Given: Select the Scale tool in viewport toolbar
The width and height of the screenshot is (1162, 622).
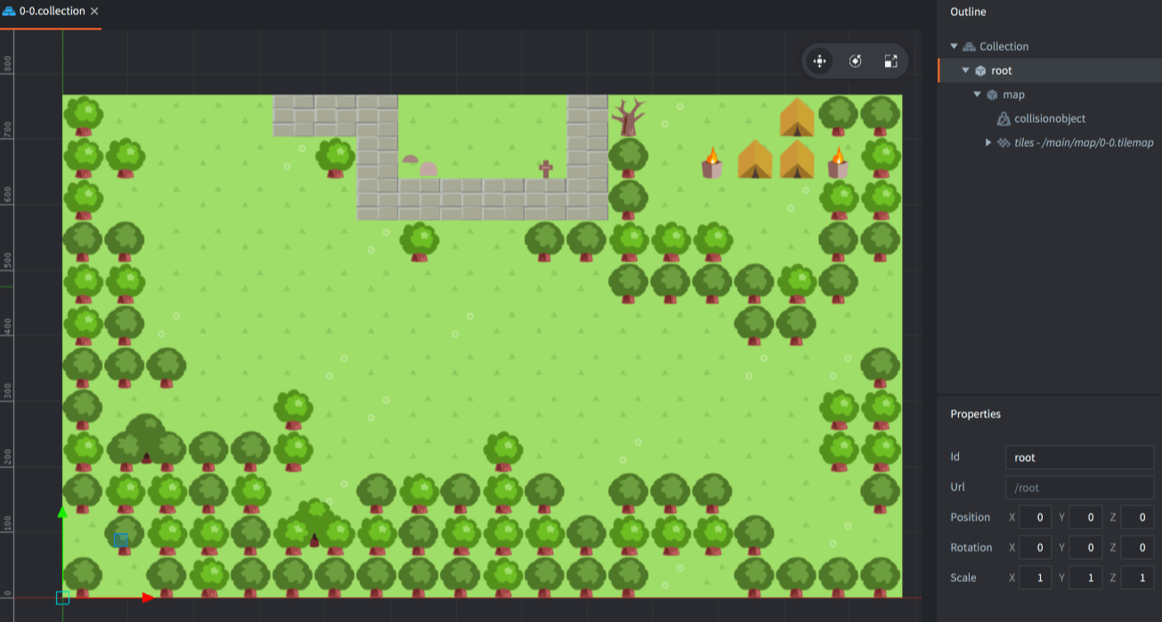Looking at the screenshot, I should tap(890, 61).
